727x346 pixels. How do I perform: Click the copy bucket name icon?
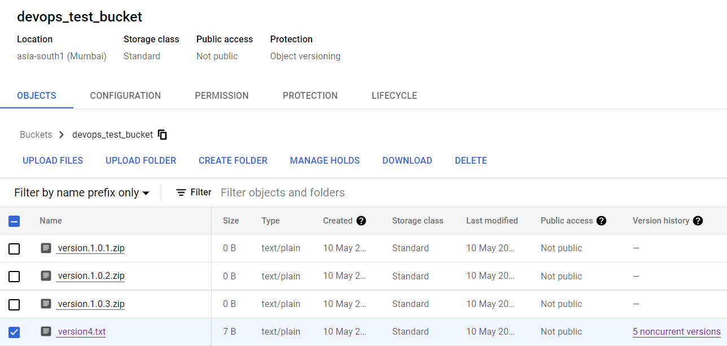tap(162, 134)
